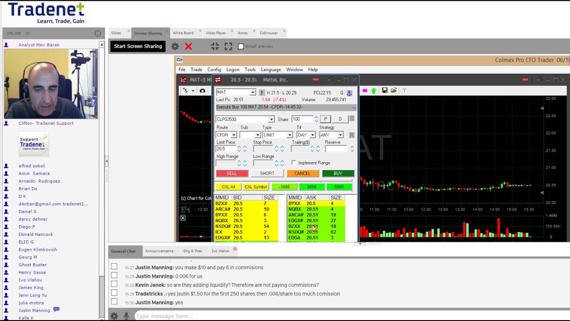Click the red swap arrows icon in order window title

click(x=218, y=80)
